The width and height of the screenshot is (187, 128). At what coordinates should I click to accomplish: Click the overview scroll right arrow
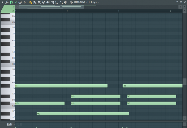point(180,7)
